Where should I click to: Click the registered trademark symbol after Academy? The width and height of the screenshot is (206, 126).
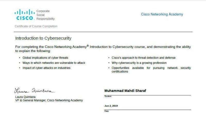pyautogui.click(x=88, y=46)
